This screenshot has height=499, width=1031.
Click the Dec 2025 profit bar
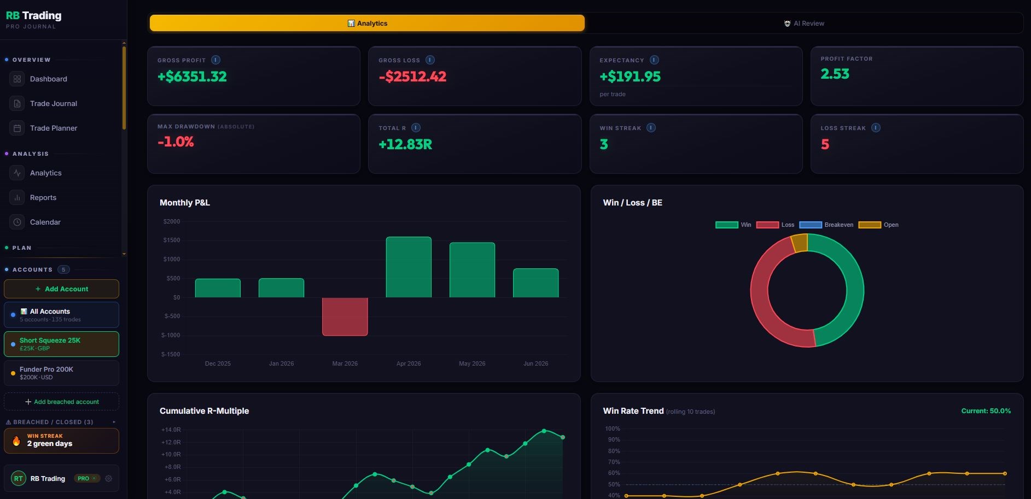[218, 288]
